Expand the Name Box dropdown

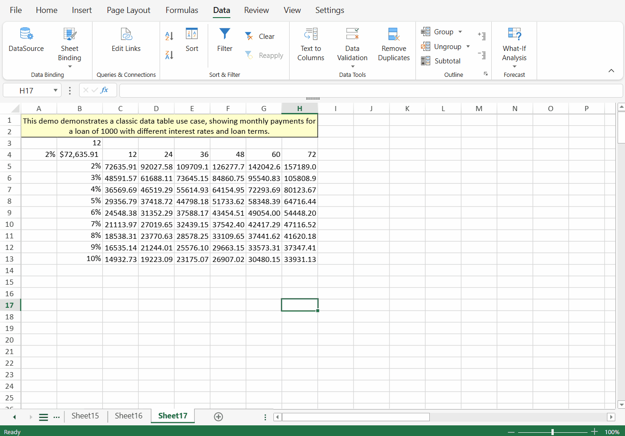pos(56,90)
